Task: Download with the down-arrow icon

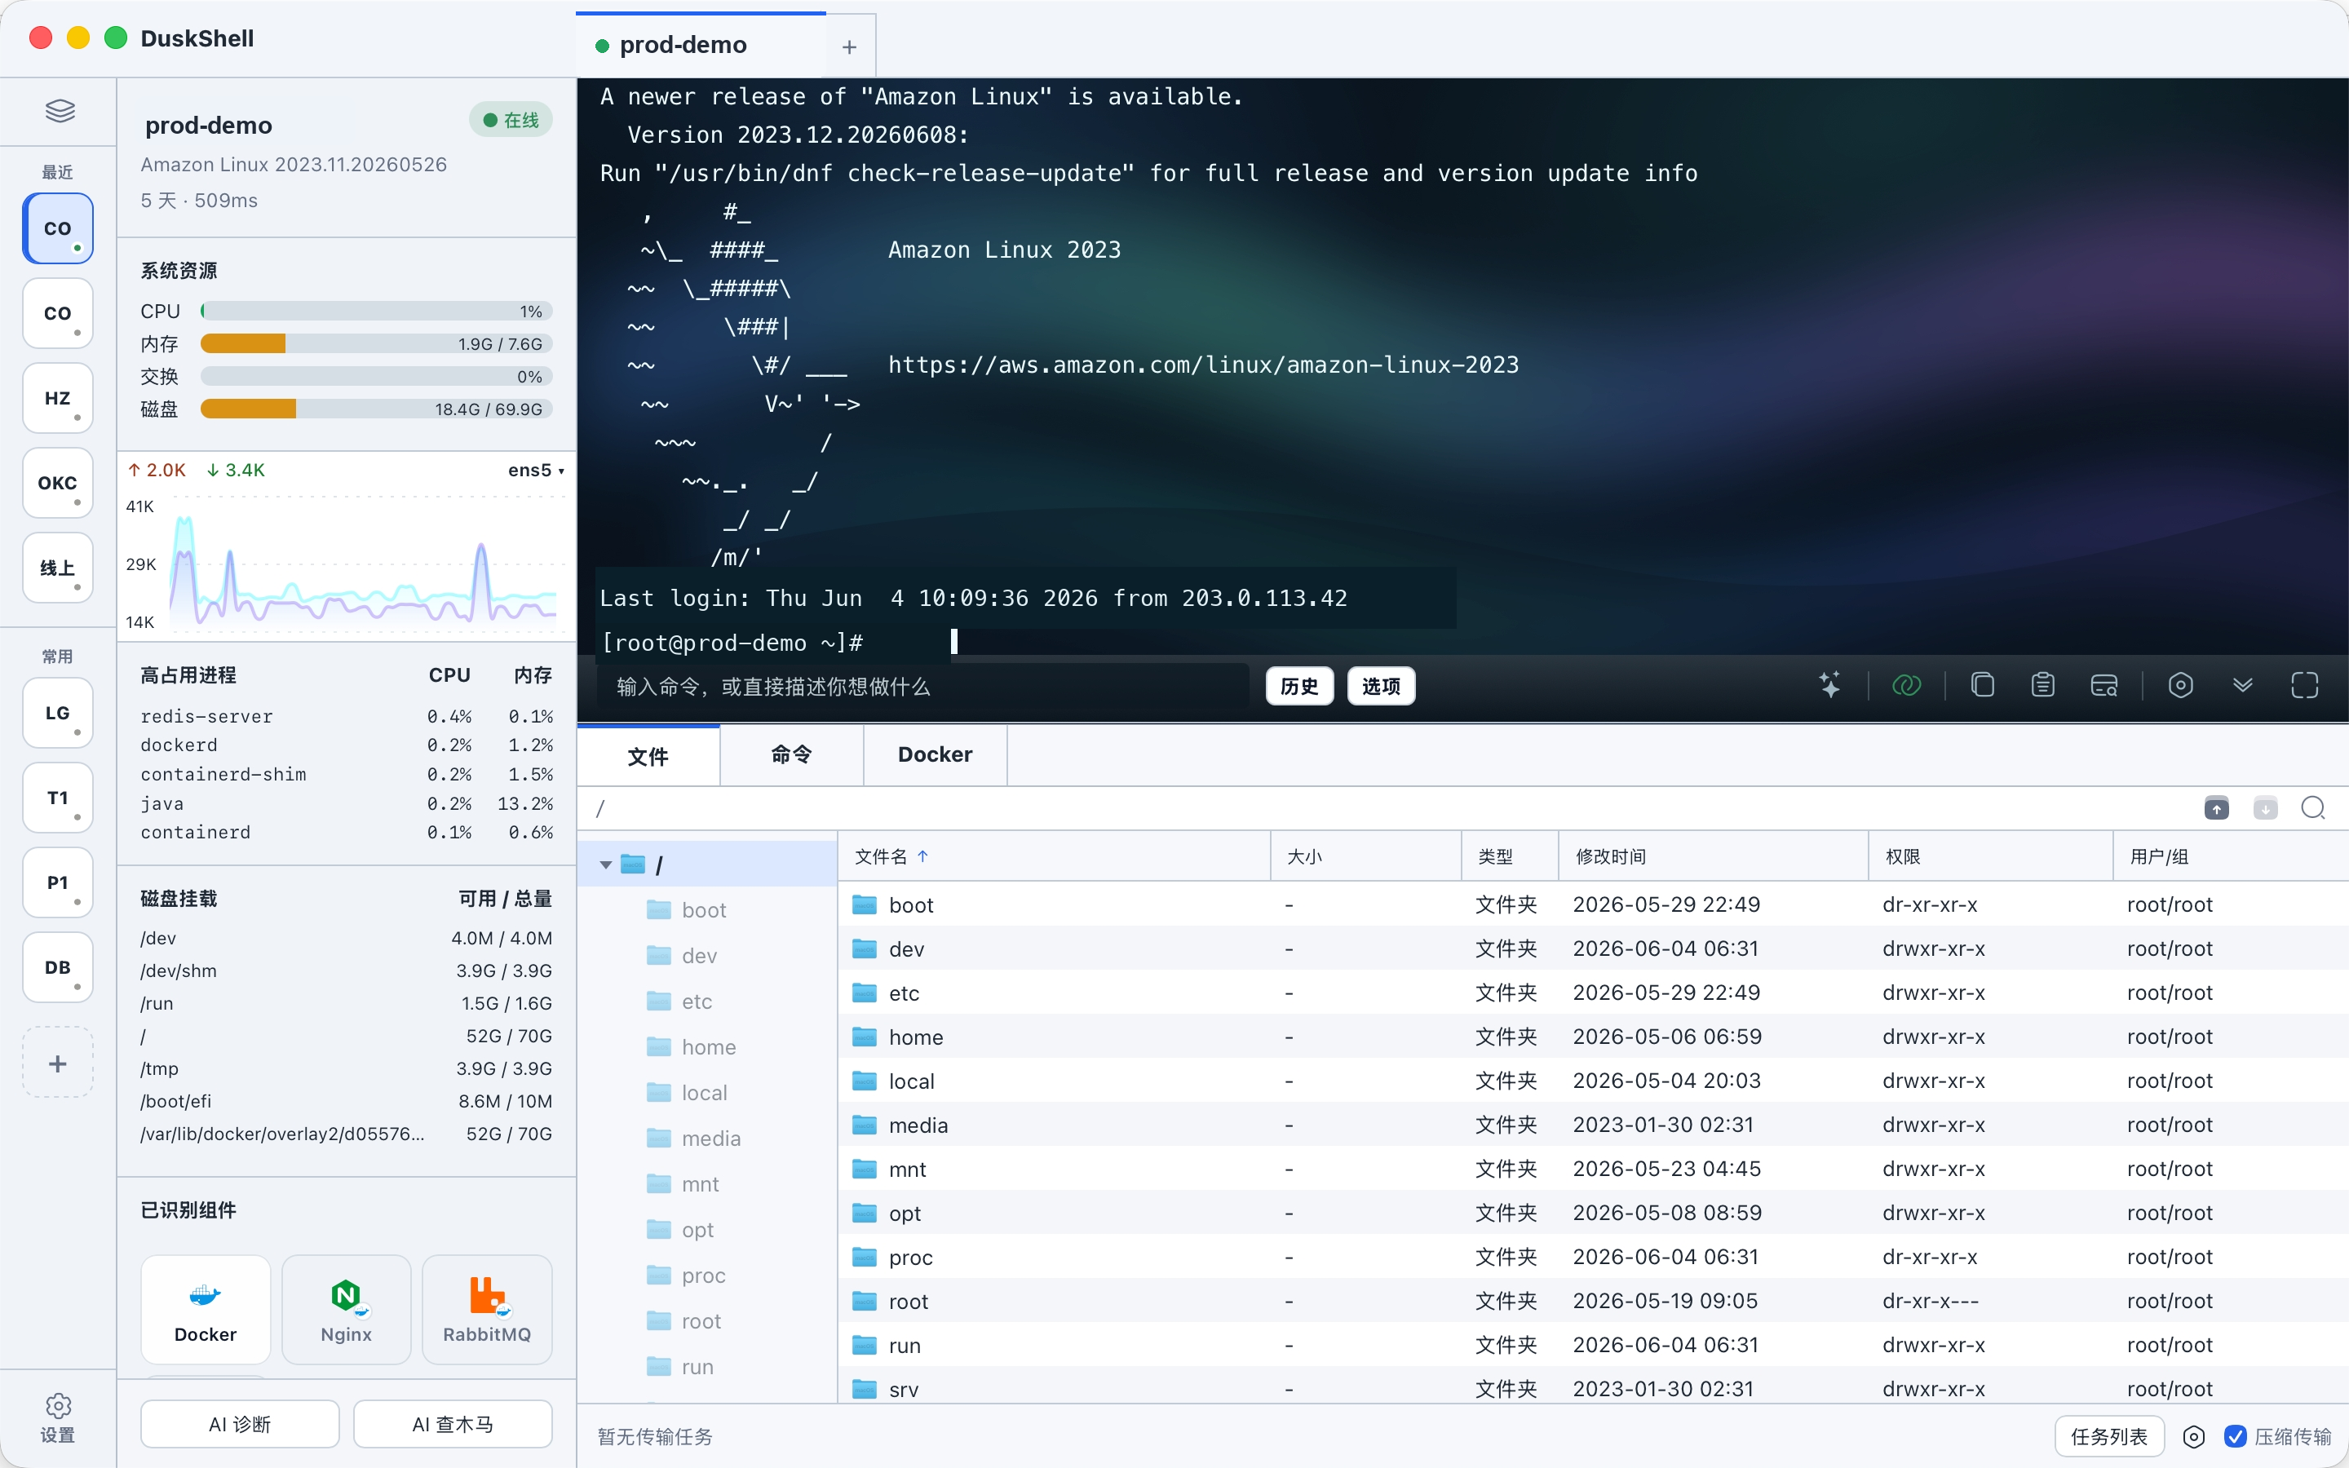Action: [x=2264, y=807]
